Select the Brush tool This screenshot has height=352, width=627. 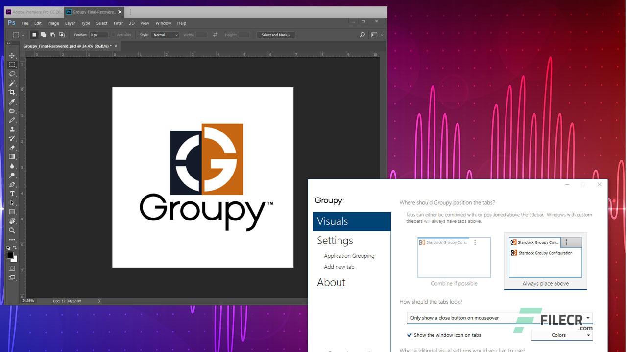(12, 120)
